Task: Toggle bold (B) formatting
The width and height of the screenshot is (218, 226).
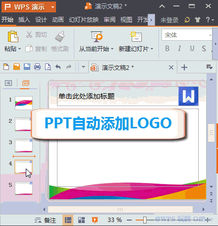Action: coord(167,49)
